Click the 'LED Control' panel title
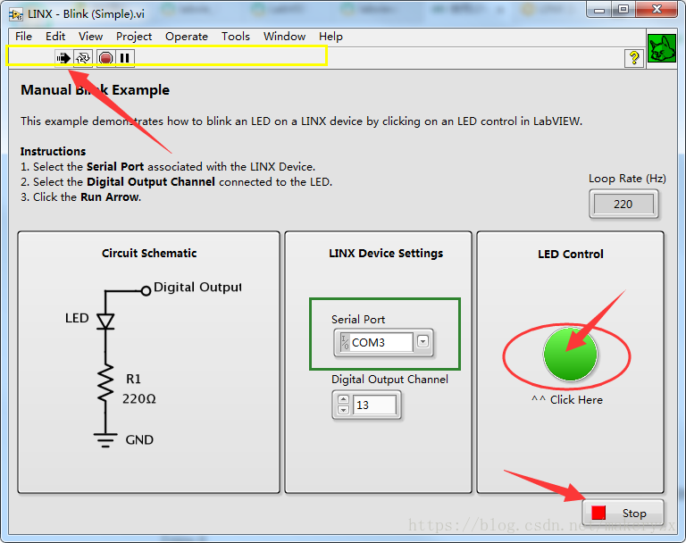Viewport: 686px width, 543px height. (x=571, y=255)
